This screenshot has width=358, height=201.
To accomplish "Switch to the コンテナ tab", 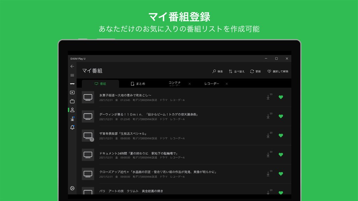I will point(175,84).
